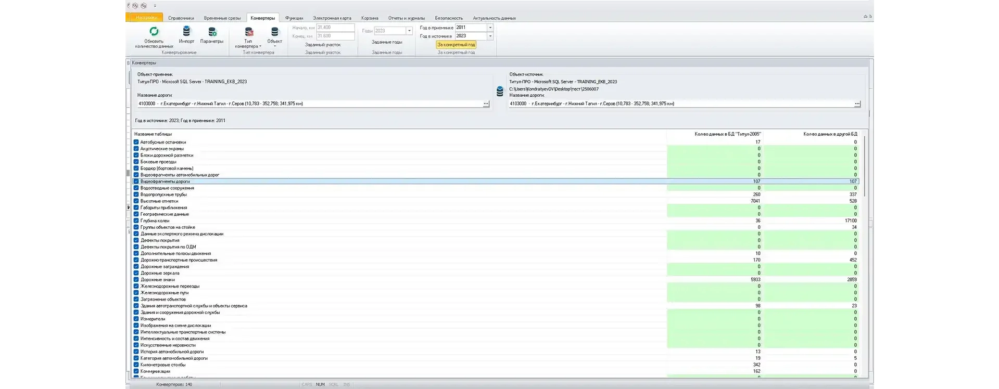Click the Обновить количество данных refresh icon
999x389 pixels.
[154, 31]
